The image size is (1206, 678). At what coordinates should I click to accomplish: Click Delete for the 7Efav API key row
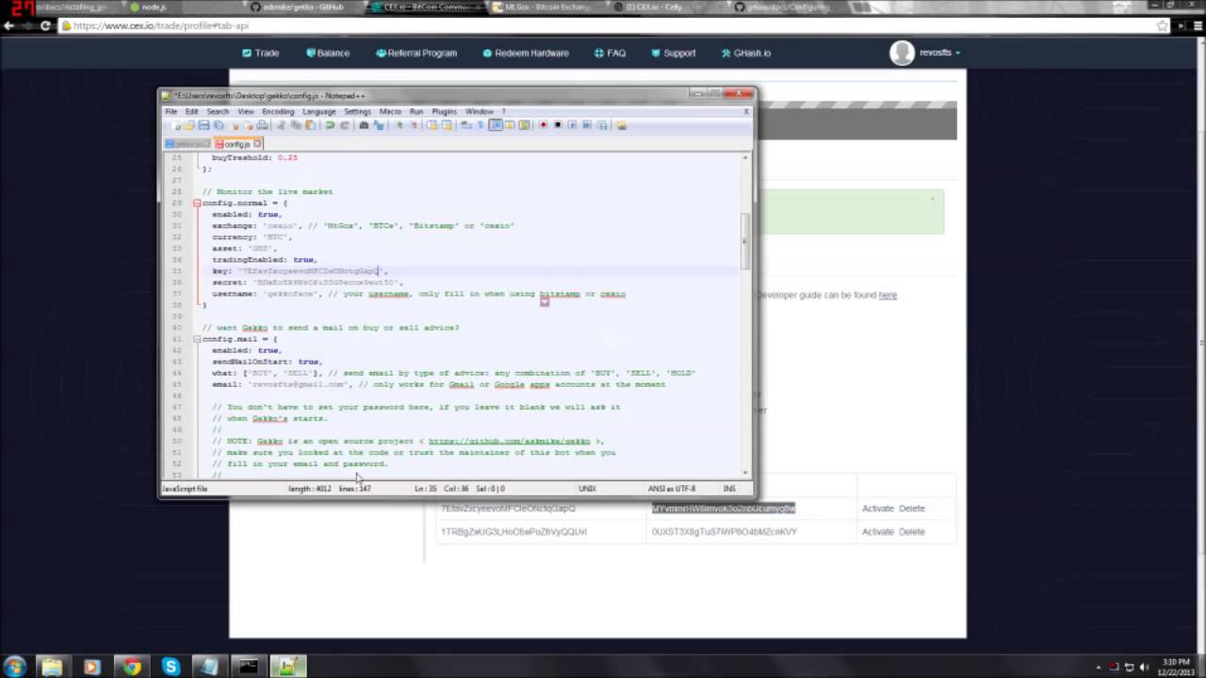pyautogui.click(x=912, y=508)
